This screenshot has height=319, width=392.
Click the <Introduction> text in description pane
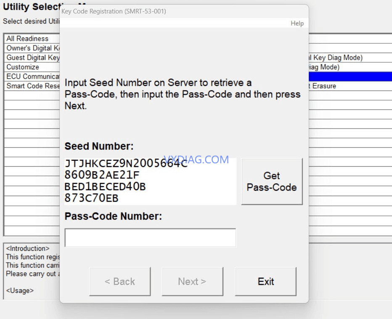(27, 248)
